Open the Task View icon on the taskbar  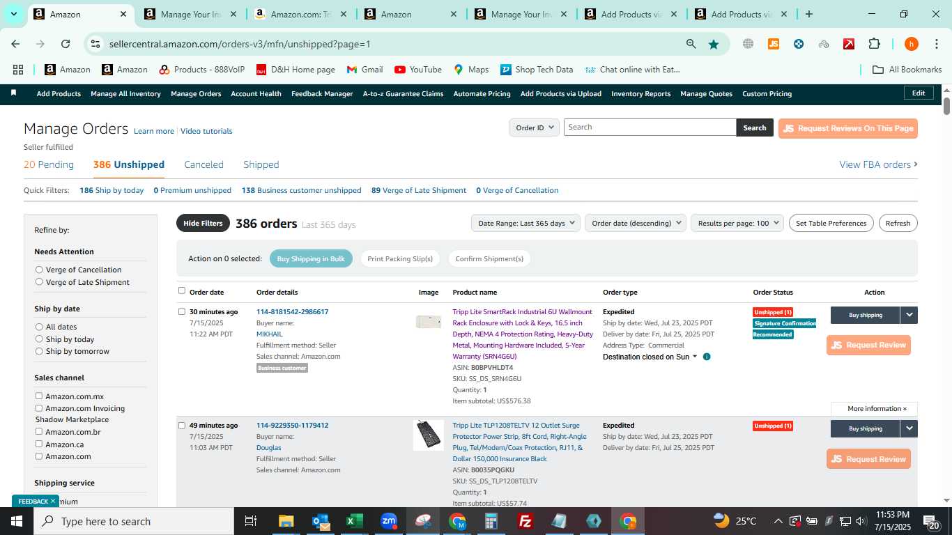(x=251, y=521)
